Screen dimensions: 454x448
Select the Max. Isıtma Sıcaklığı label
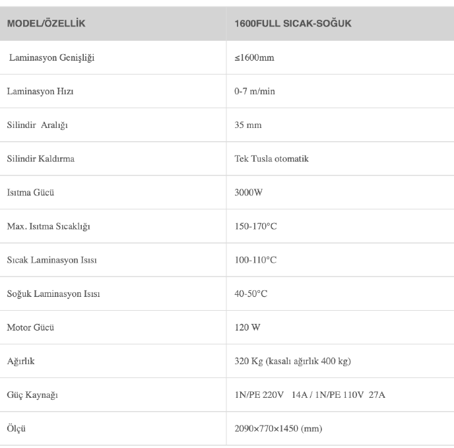tap(48, 226)
